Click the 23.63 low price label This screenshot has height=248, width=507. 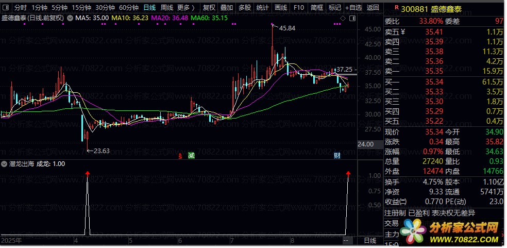(x=102, y=151)
